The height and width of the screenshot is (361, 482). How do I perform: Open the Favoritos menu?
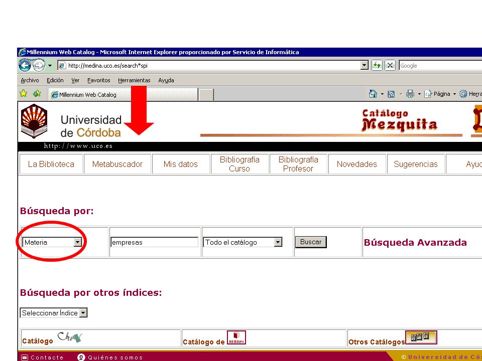tap(99, 80)
